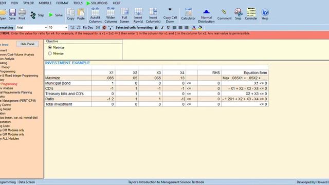Open the VIEW menu
Image resolution: width=329 pixels, height=185 pixels.
coord(14,3)
